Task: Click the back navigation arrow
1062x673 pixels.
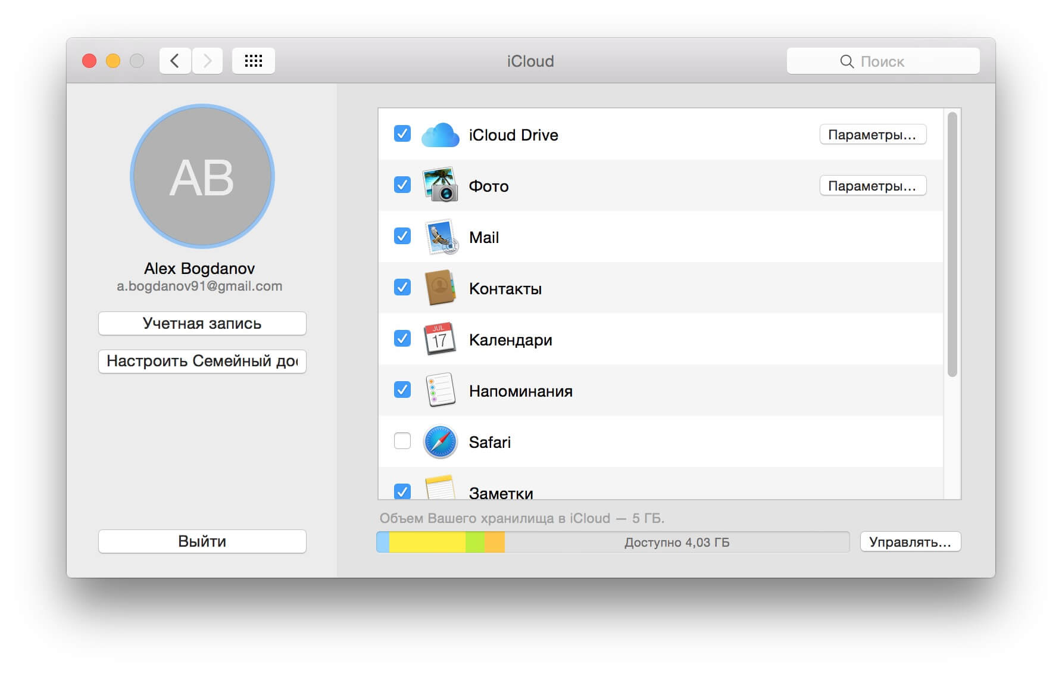Action: click(174, 60)
